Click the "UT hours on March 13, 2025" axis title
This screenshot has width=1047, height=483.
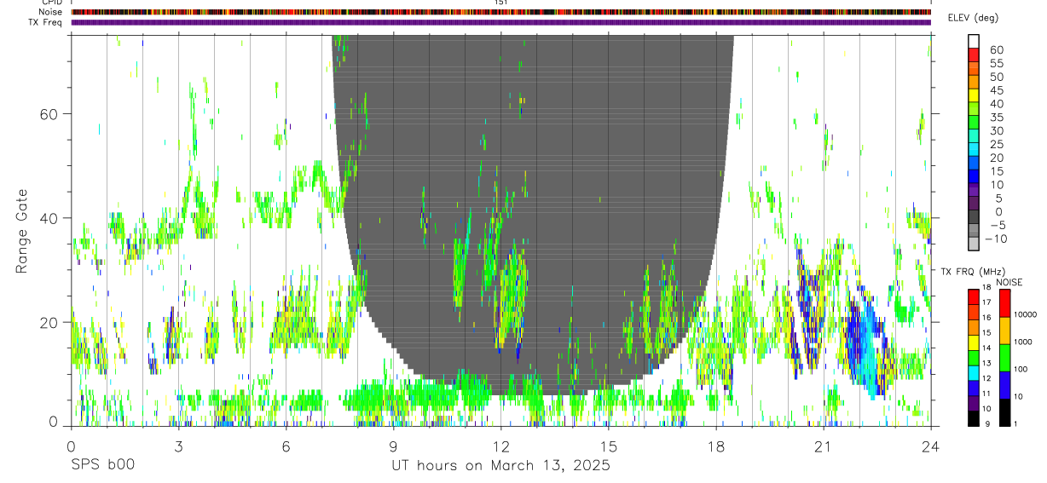(x=500, y=465)
